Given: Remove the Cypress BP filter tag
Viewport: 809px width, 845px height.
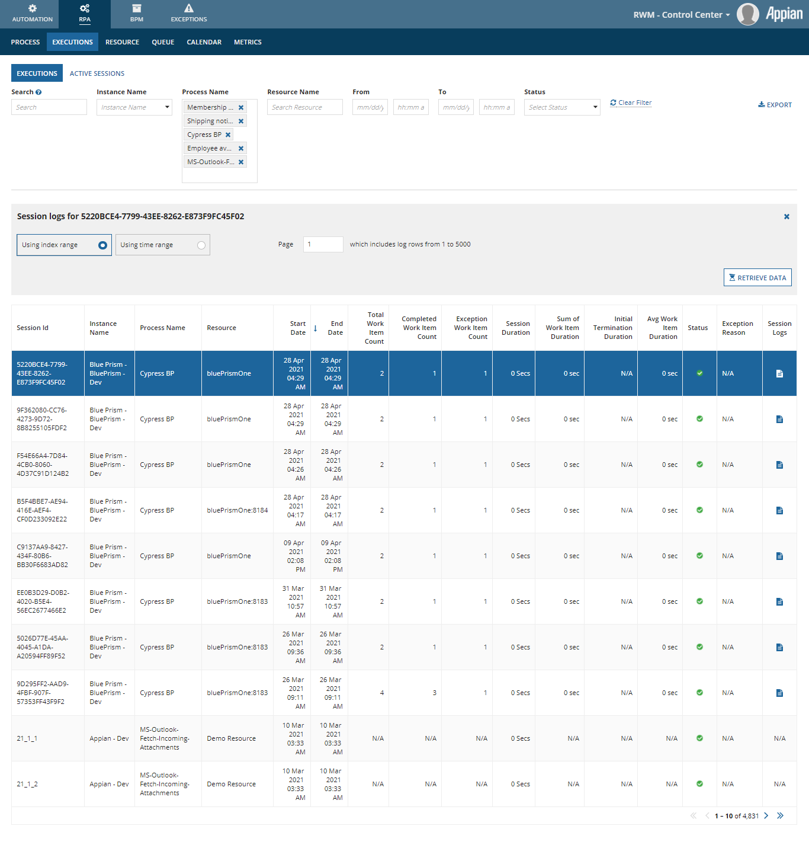Looking at the screenshot, I should point(228,135).
